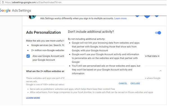Click the "Don't include additional activity?" dialog title
Viewport: 169px width, 108px height.
(91, 32)
